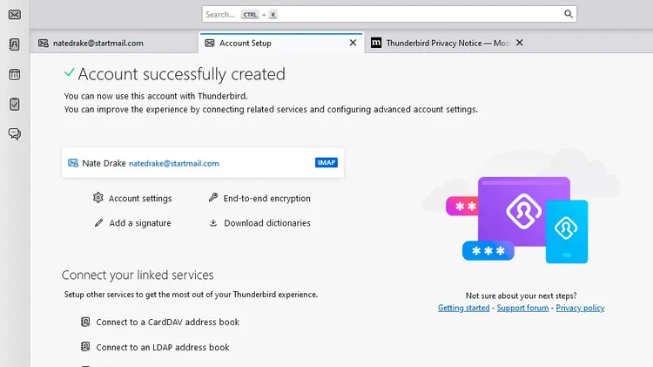The width and height of the screenshot is (653, 367).
Task: Open the Mail space in sidebar
Action: click(15, 15)
